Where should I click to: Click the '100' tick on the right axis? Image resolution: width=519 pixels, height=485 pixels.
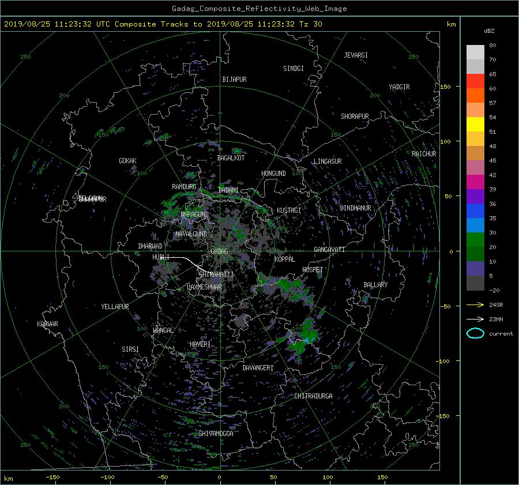pos(445,141)
